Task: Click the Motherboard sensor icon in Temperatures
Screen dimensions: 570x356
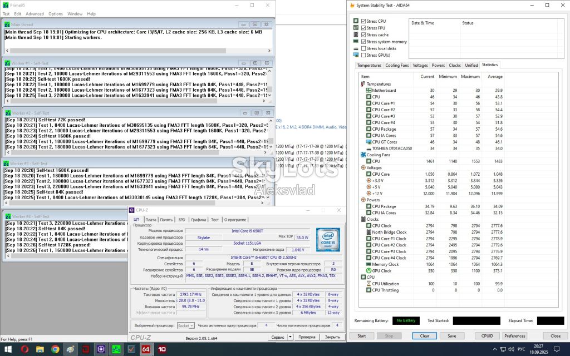Action: point(368,91)
